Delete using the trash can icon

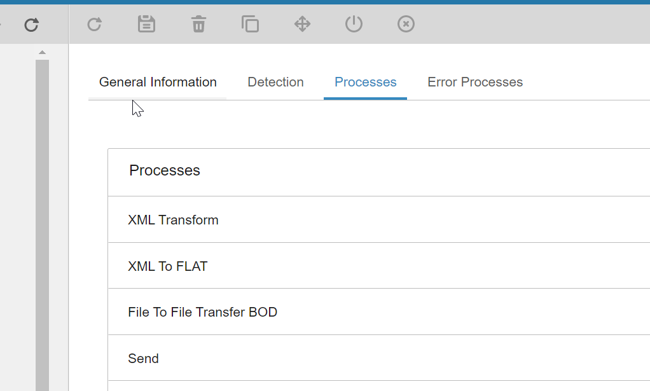tap(198, 24)
